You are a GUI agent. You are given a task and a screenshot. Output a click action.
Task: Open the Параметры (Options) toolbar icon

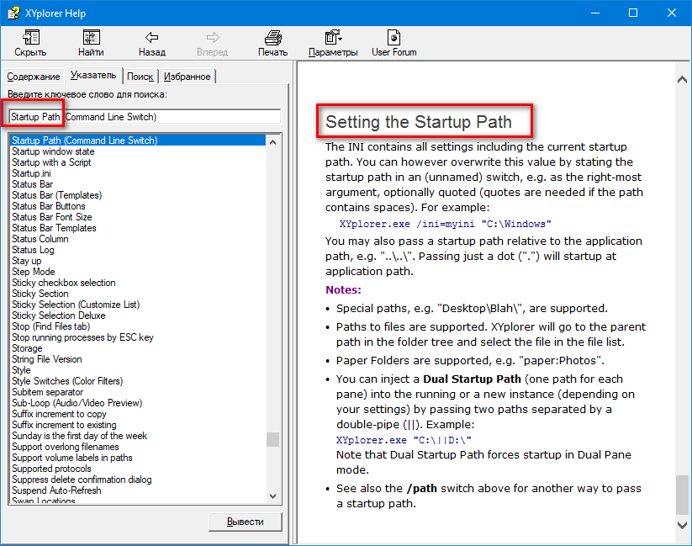click(333, 38)
